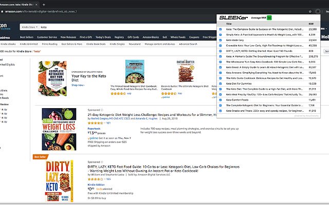This screenshot has width=329, height=205.
Task: Click the browser address bar URL
Action: pos(41,11)
